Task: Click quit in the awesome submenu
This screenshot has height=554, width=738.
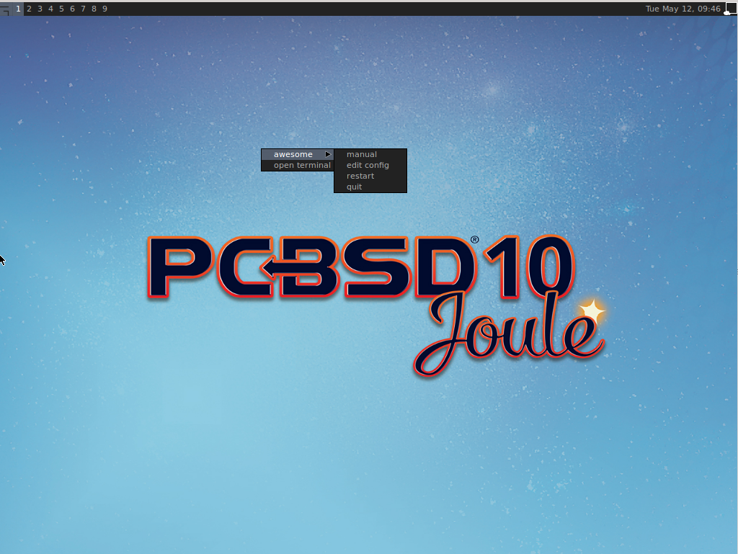Action: point(370,187)
